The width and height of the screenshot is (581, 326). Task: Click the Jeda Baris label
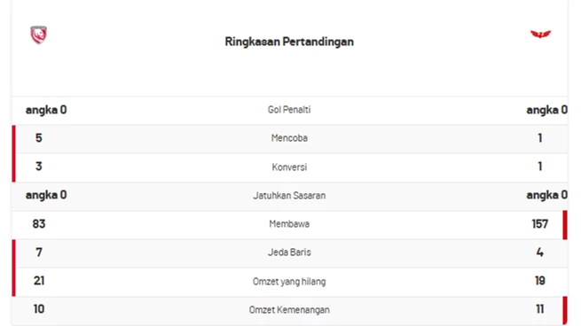coord(289,252)
